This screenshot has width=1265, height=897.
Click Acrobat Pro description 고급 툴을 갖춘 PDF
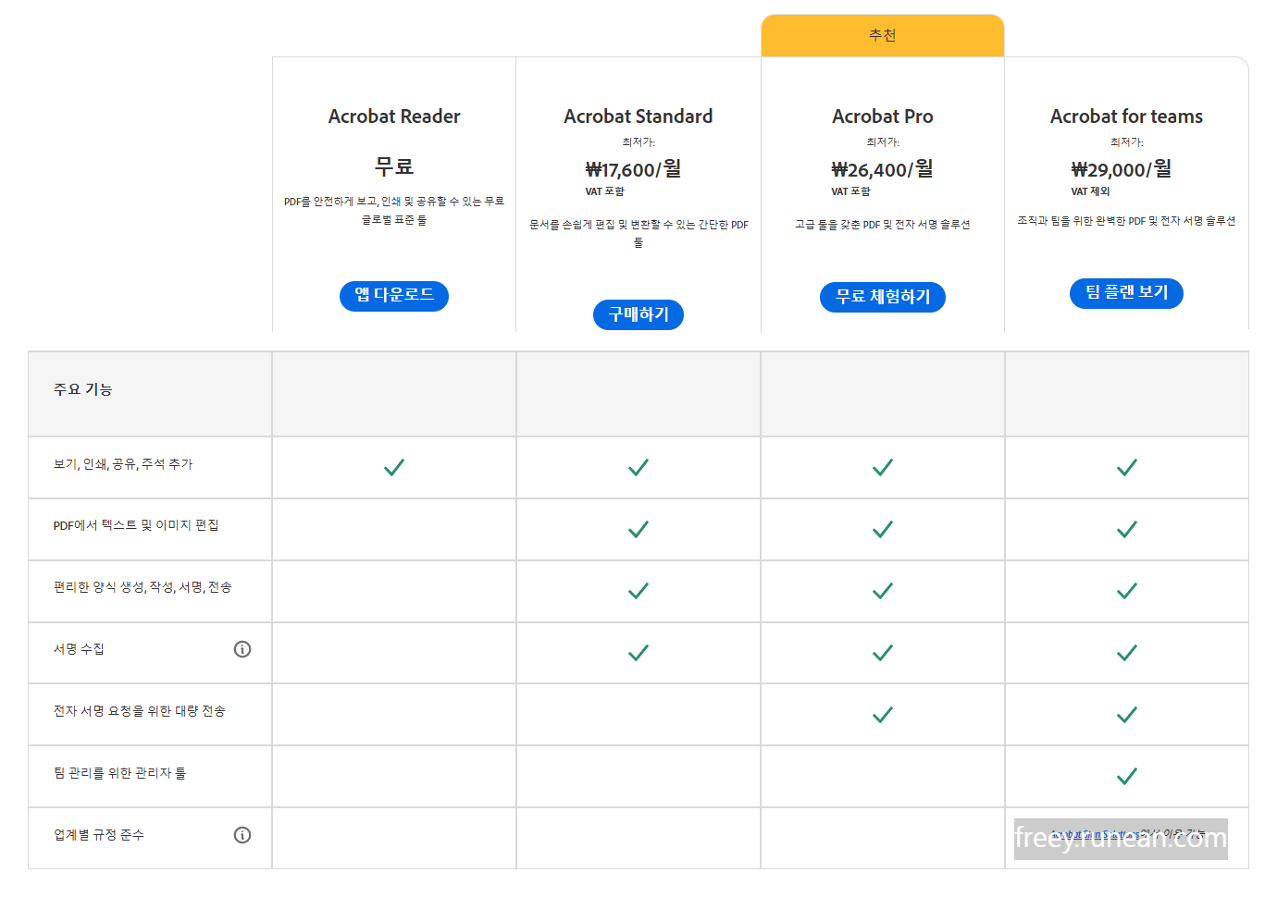883,225
